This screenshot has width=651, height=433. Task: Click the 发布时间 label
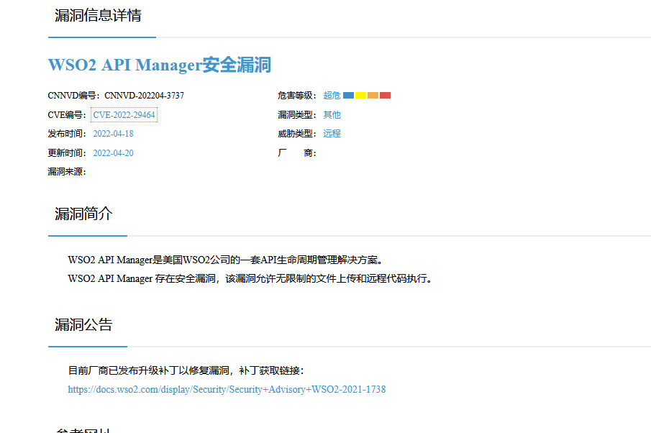tap(67, 134)
